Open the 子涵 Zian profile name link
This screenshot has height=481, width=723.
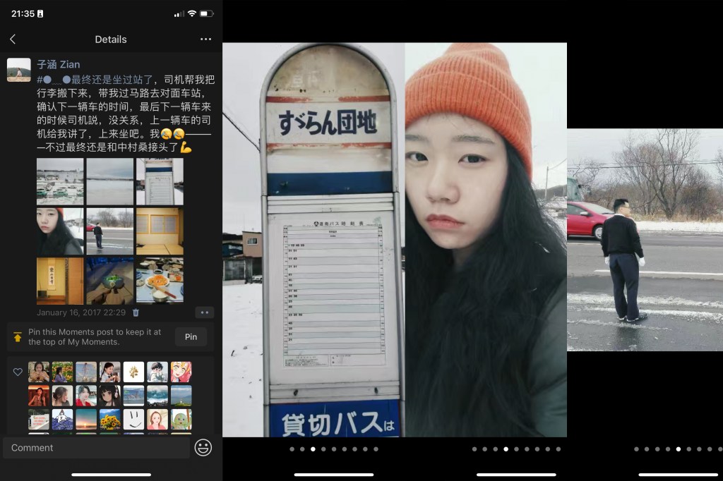pos(59,64)
